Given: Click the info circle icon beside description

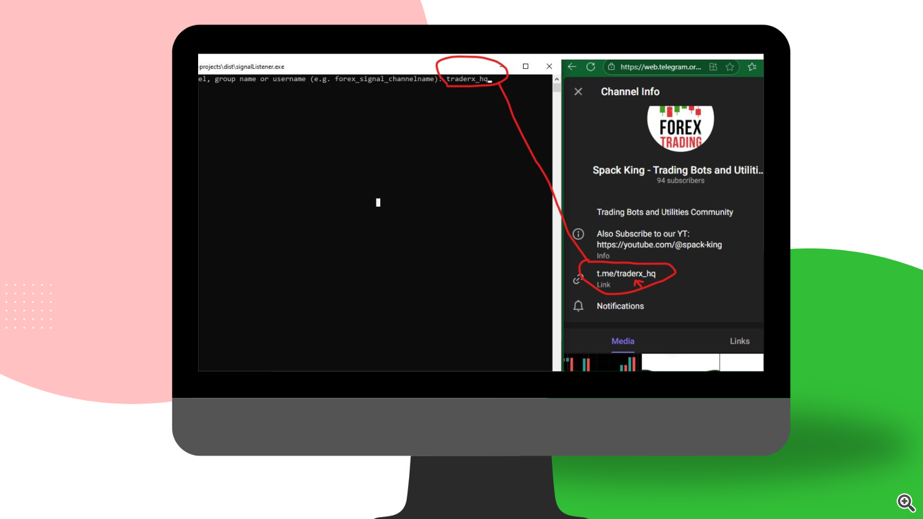Looking at the screenshot, I should (578, 234).
